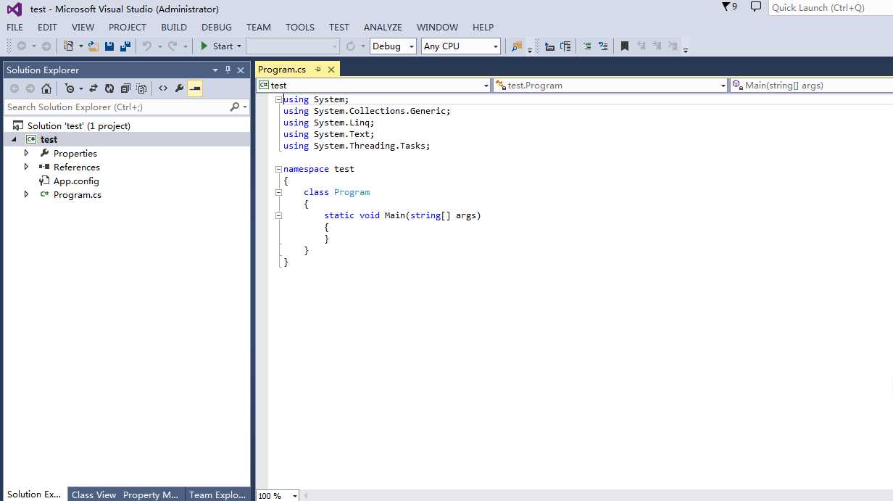Image resolution: width=893 pixels, height=501 pixels.
Task: Expand the Properties tree node
Action: (x=27, y=153)
